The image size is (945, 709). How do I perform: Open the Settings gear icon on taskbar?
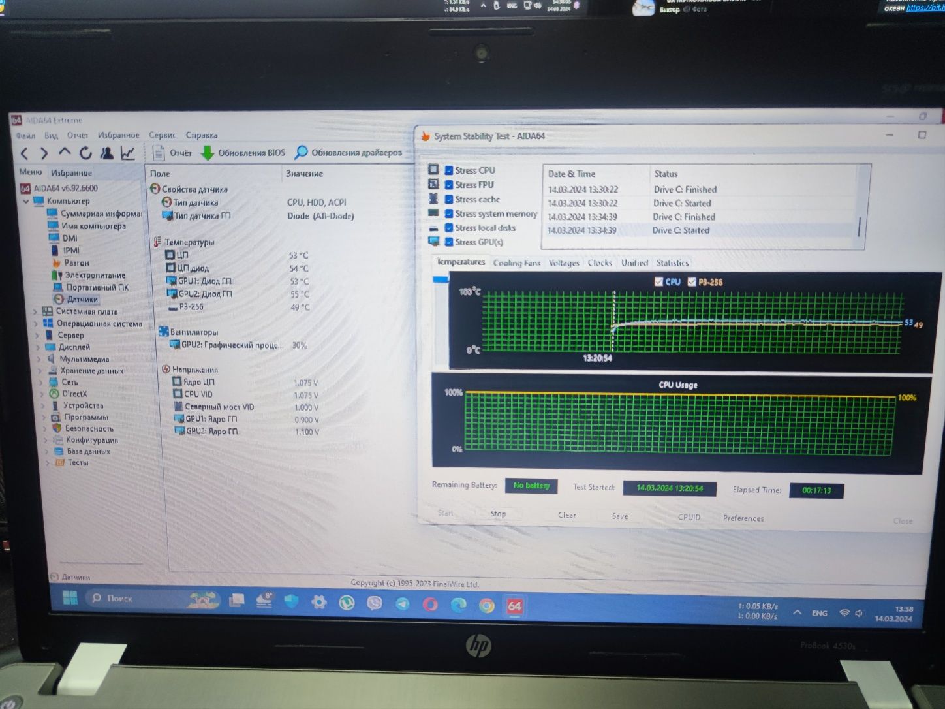tap(318, 602)
